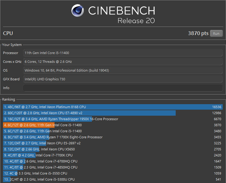Screen dimensions: 226x183
Task: Click the Cinebench logo sphere icon
Action: click(x=77, y=10)
